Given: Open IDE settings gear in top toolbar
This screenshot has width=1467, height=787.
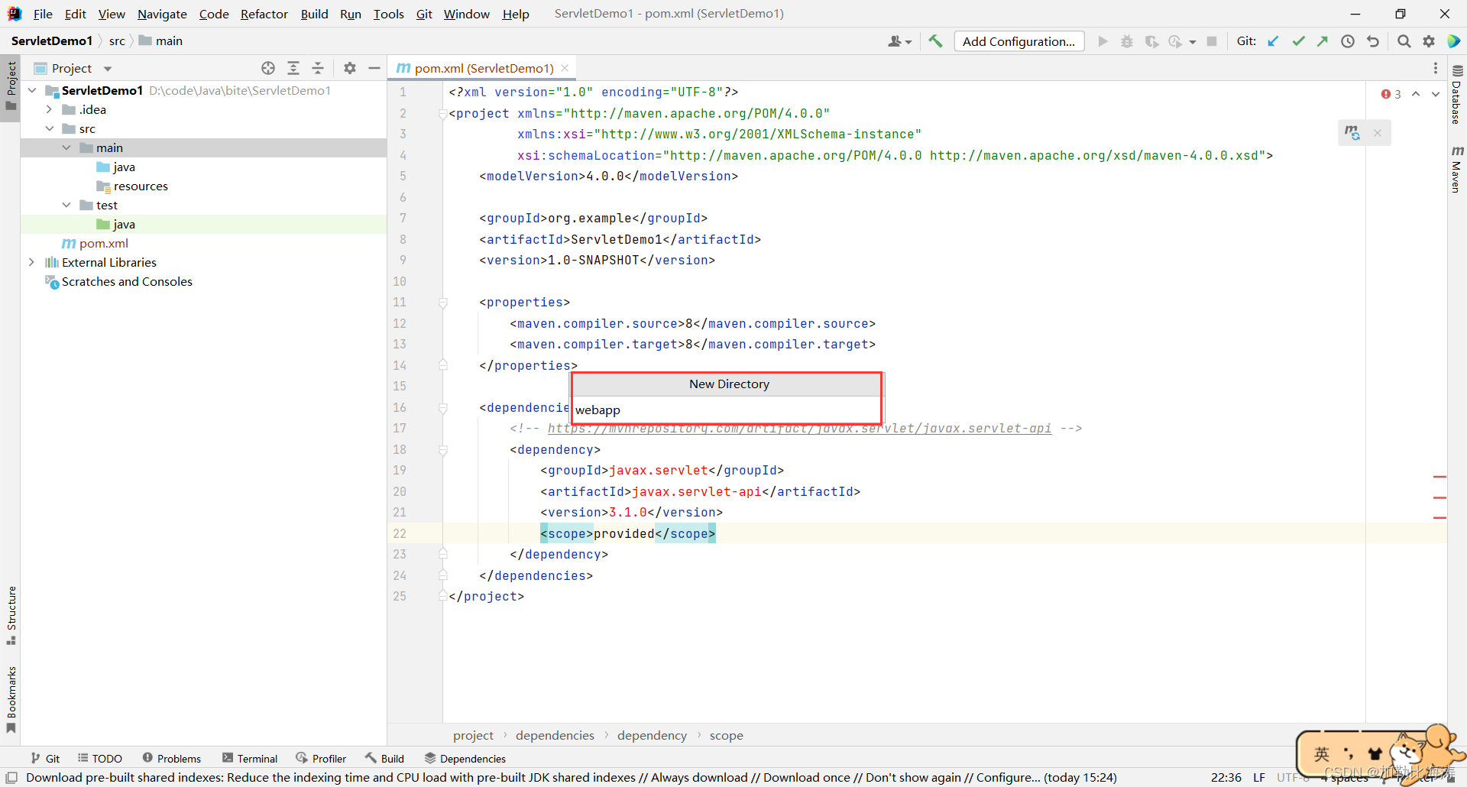Looking at the screenshot, I should pos(1429,41).
